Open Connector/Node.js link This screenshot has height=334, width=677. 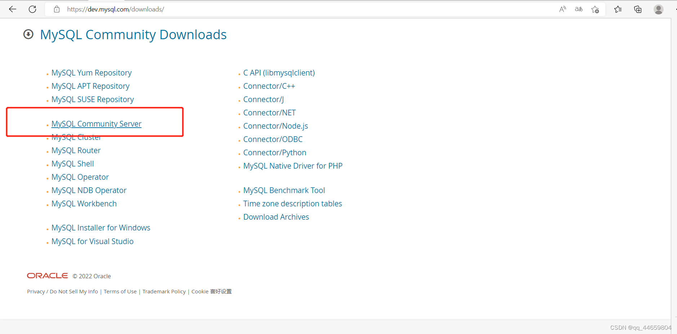coord(276,126)
